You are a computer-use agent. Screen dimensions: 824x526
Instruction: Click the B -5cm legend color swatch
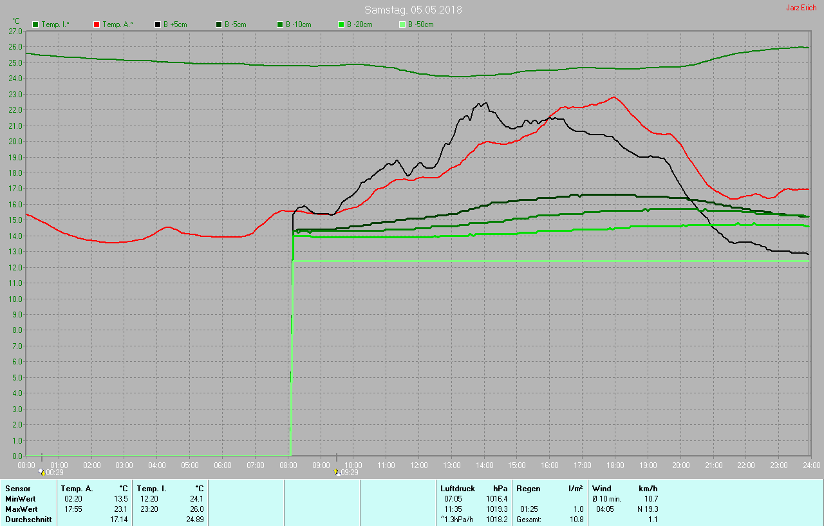[x=219, y=24]
